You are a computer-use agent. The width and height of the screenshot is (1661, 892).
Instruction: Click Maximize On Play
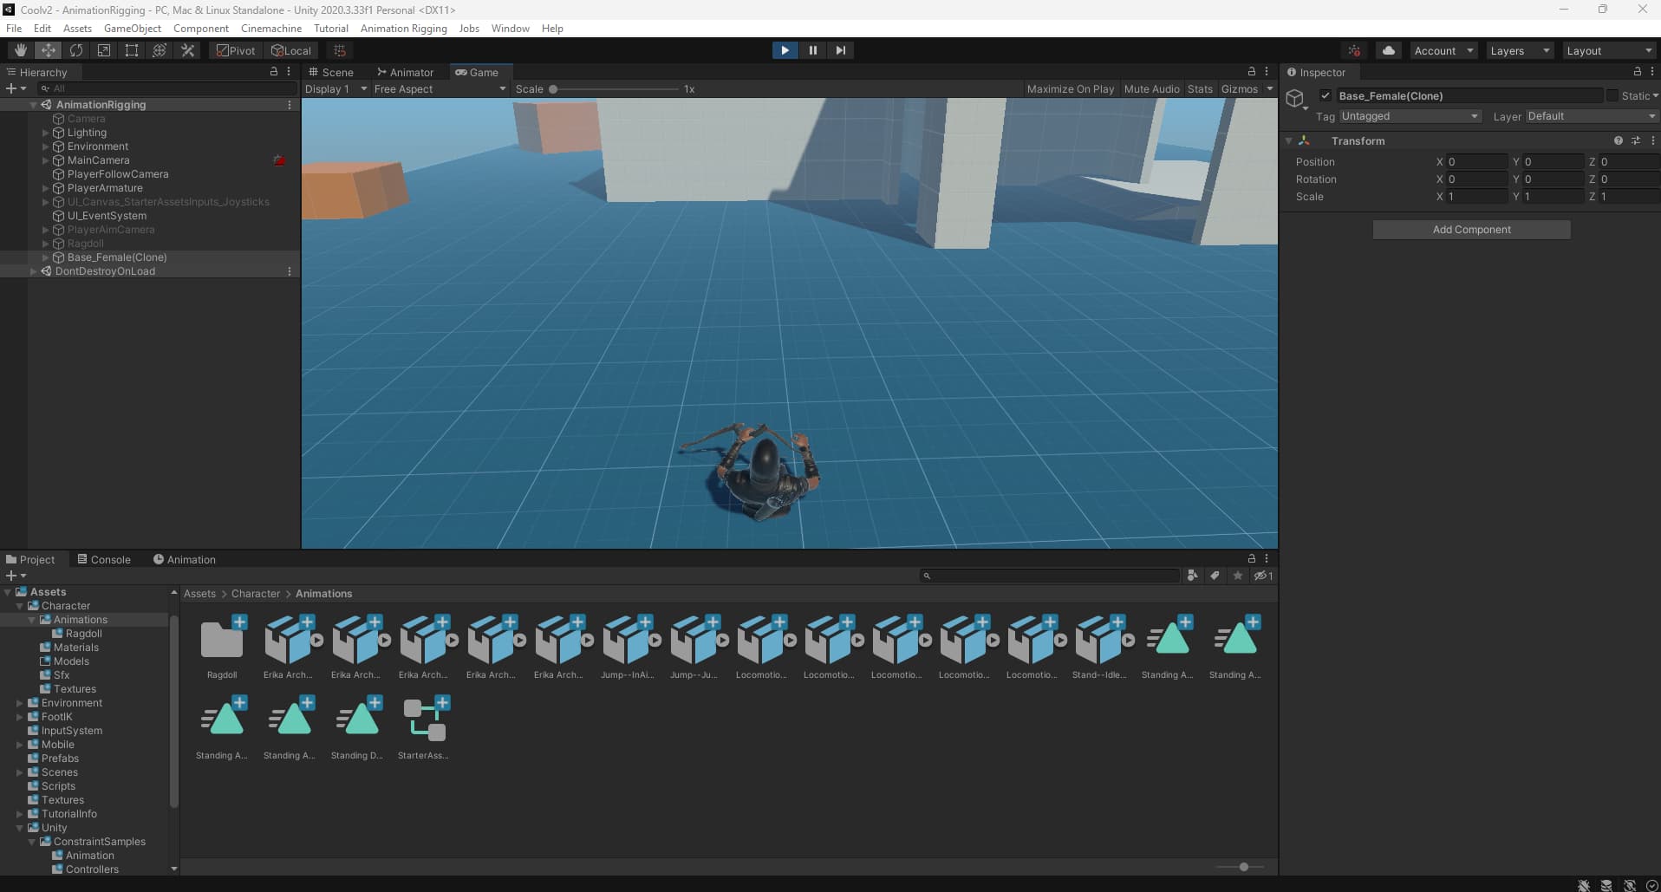pyautogui.click(x=1071, y=88)
